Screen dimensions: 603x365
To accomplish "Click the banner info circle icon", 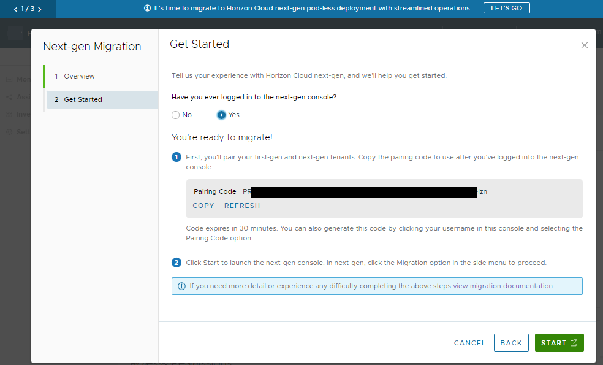I will point(147,8).
